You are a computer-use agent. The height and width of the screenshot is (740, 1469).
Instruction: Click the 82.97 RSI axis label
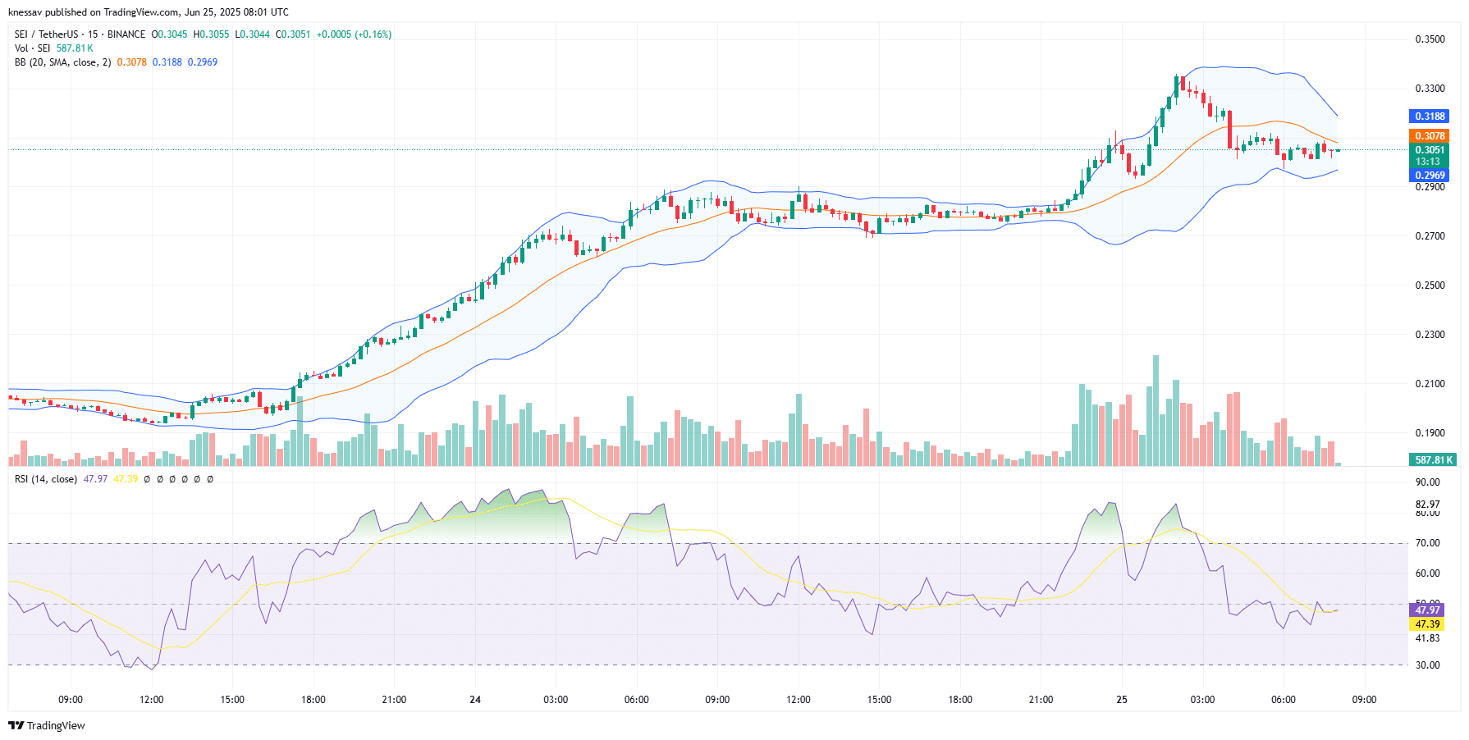click(1427, 505)
